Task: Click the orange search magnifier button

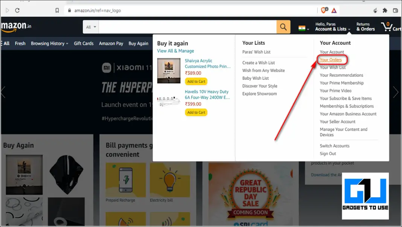Action: 283,27
